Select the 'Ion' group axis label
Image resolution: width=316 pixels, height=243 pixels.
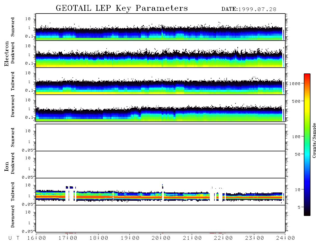(x=7, y=166)
